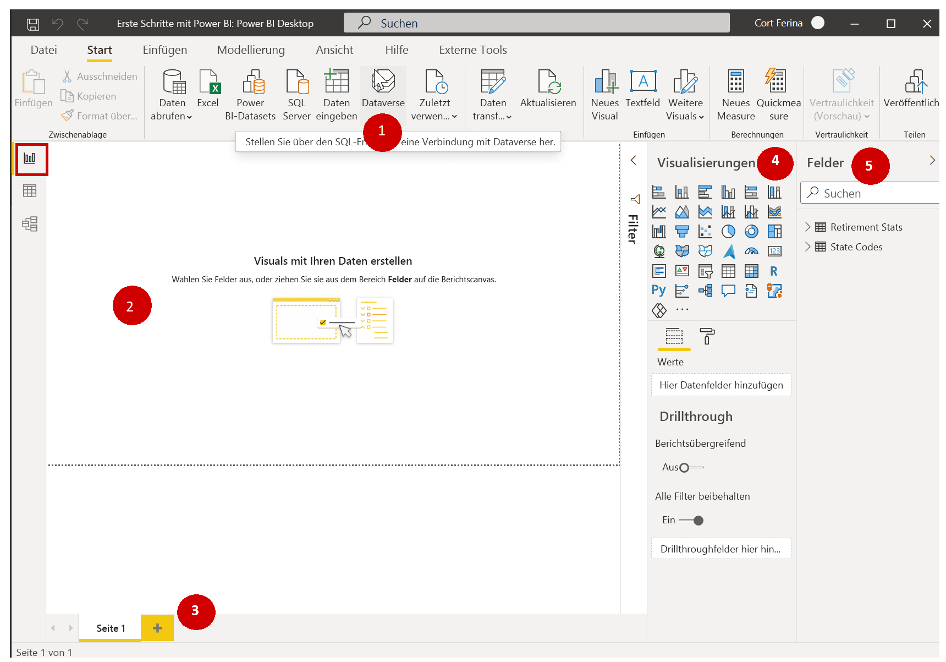Switch to the Ansicht ribbon tab
The height and width of the screenshot is (662, 946).
tap(334, 50)
